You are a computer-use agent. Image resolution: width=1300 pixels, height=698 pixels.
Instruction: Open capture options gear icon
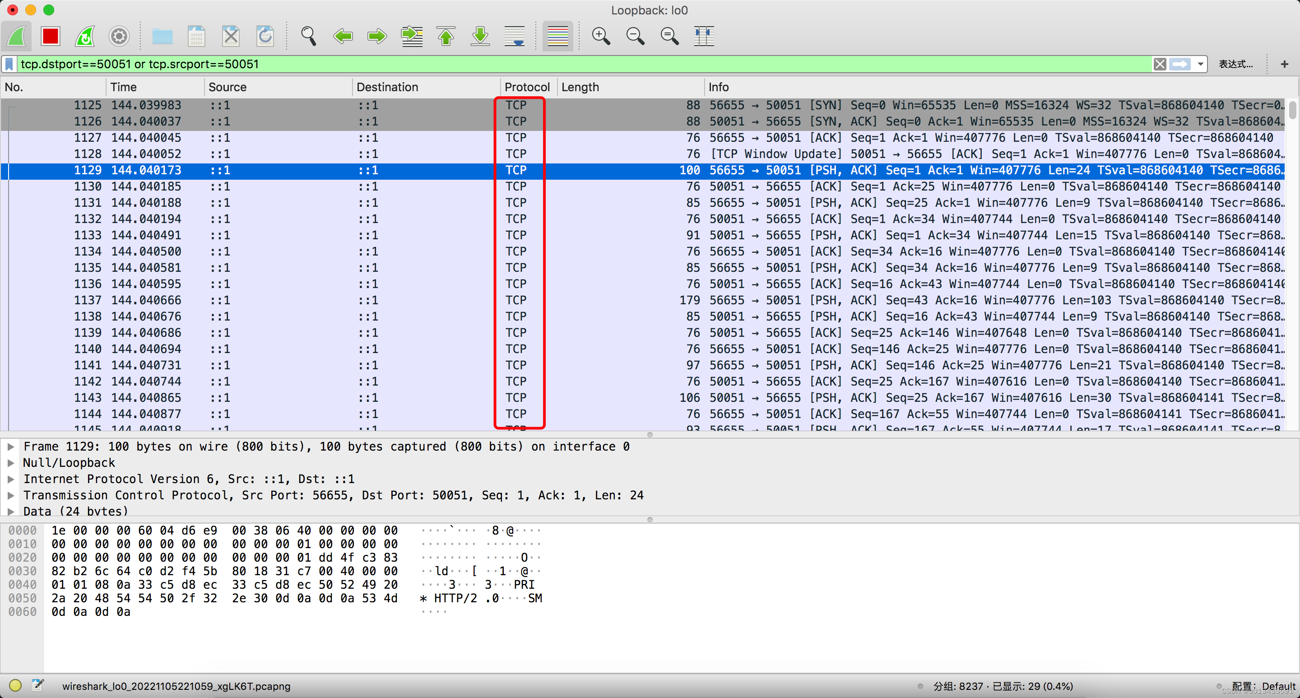[119, 36]
